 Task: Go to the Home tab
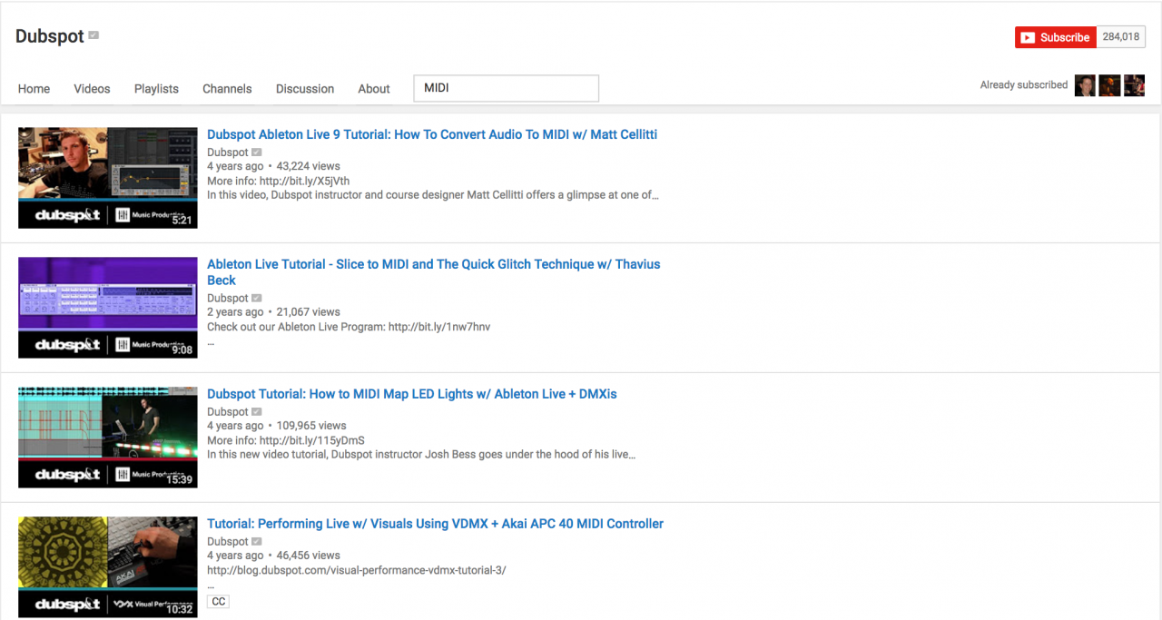coord(34,89)
